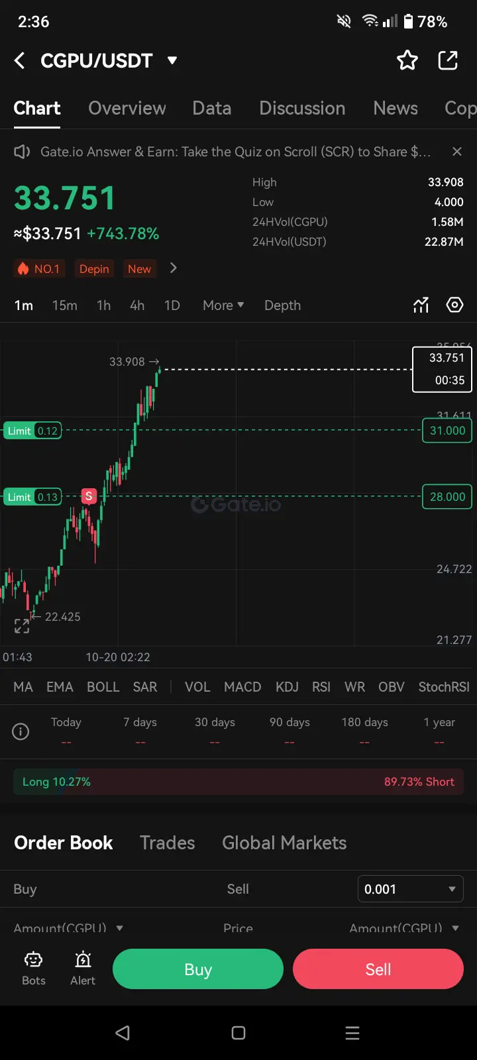Tap the green Buy button
The width and height of the screenshot is (477, 1060).
[198, 969]
